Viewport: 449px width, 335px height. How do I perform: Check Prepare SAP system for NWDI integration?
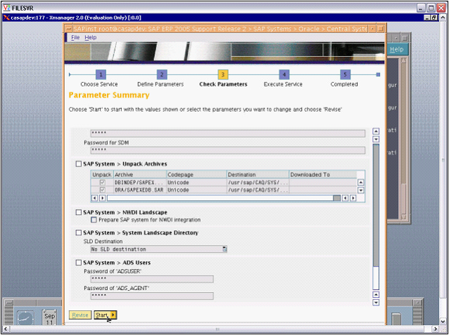[94, 220]
